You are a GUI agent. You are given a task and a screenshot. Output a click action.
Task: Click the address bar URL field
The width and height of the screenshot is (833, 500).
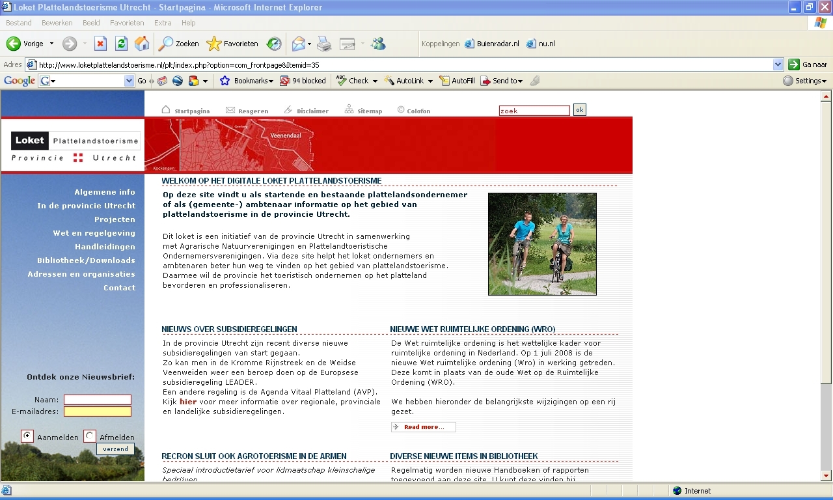404,64
